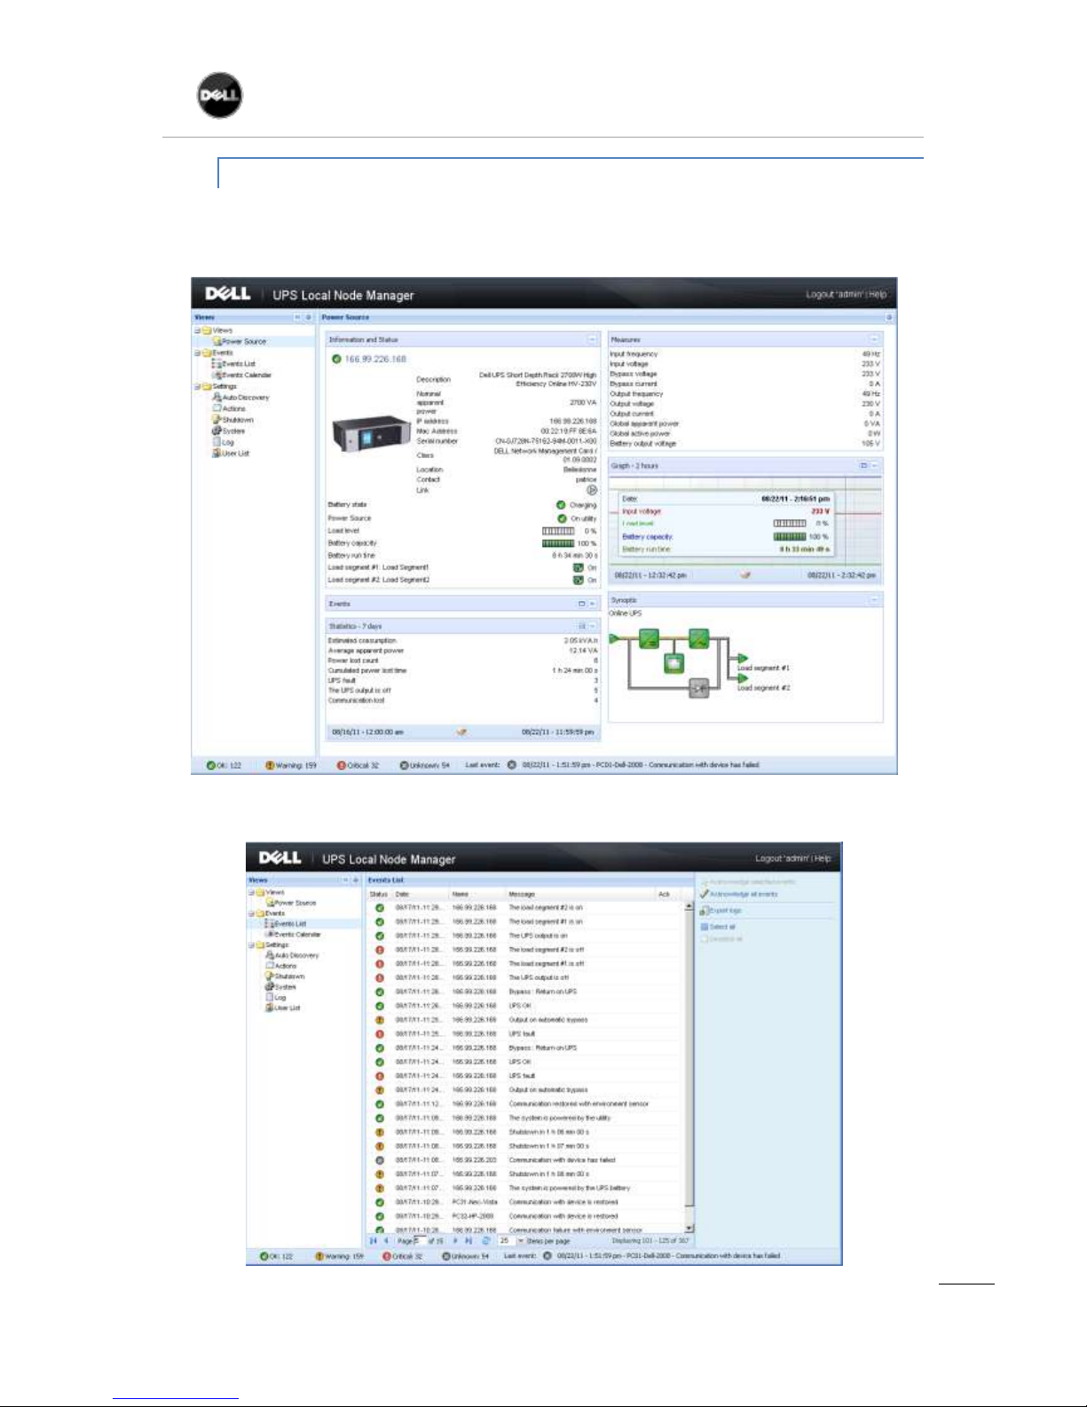Collapse the Graph - 2 hours panel
This screenshot has width=1087, height=1407.
[875, 465]
